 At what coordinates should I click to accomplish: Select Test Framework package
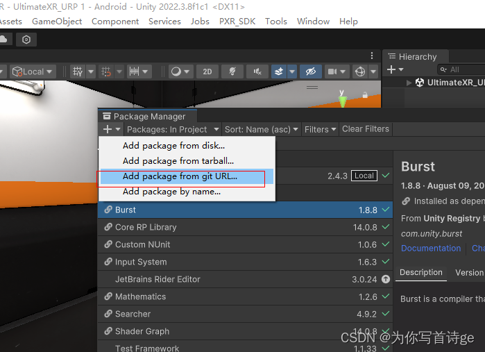[x=246, y=347]
